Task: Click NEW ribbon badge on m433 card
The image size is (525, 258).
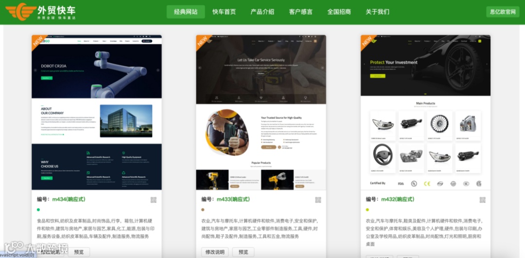Action: click(203, 41)
